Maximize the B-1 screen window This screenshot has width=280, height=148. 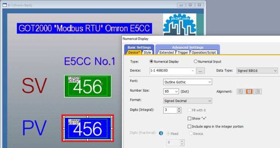click(190, 5)
